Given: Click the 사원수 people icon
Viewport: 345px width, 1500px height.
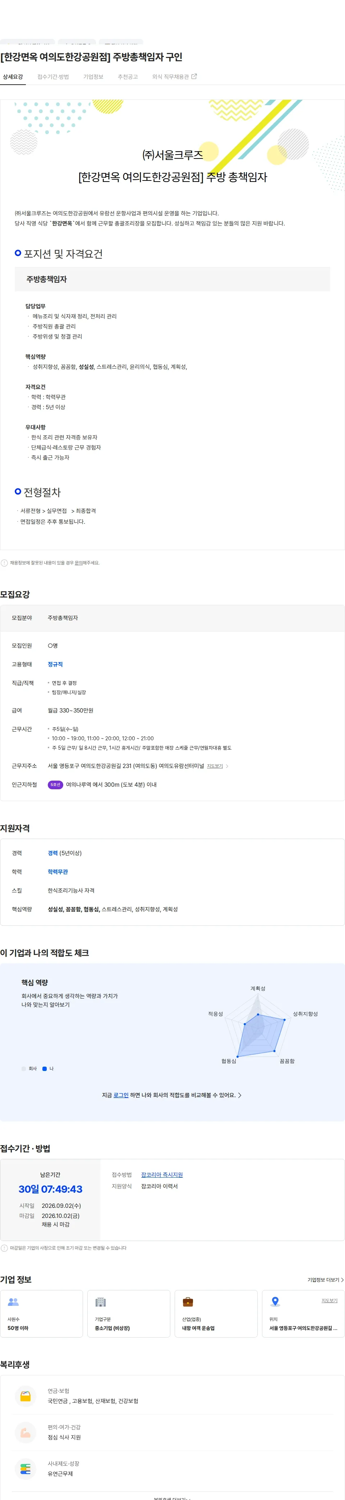Looking at the screenshot, I should click(x=13, y=1302).
